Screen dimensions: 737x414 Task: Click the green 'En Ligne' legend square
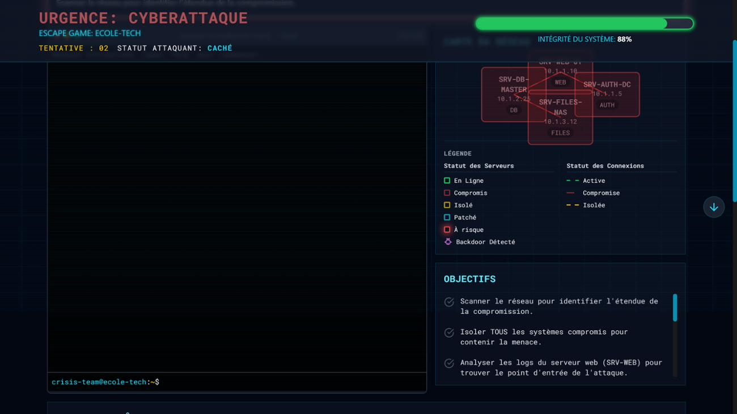click(447, 181)
